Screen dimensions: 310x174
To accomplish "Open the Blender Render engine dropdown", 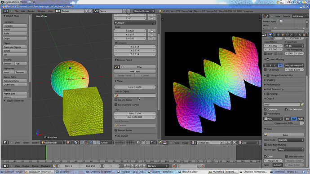I will click(x=144, y=11).
